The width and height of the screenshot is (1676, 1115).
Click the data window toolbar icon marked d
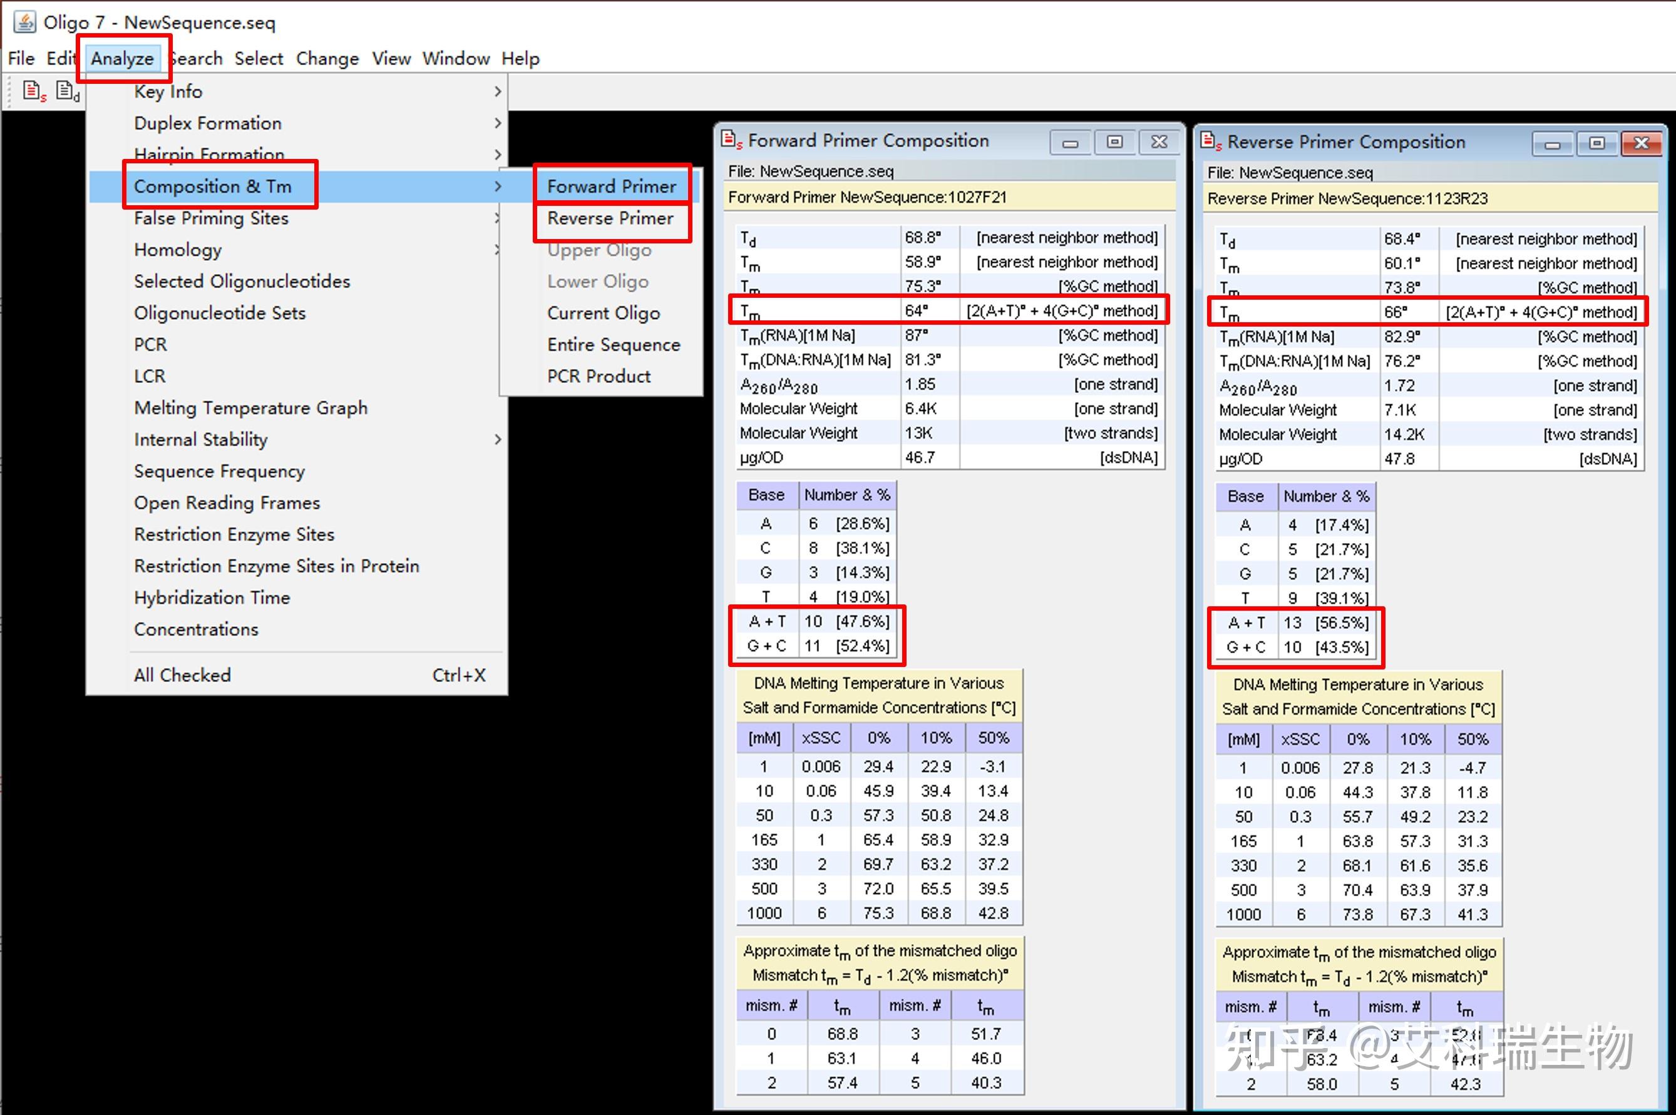point(68,92)
